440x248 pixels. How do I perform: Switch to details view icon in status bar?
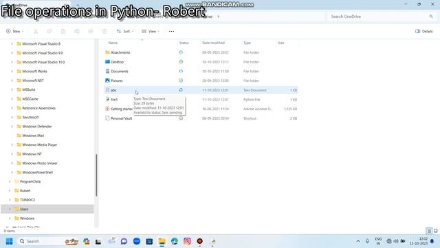429,231
